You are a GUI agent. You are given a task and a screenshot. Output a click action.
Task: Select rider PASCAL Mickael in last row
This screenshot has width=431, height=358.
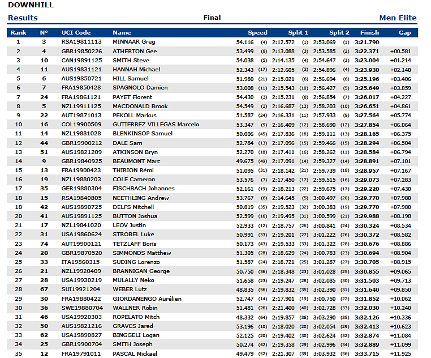[x=135, y=354]
